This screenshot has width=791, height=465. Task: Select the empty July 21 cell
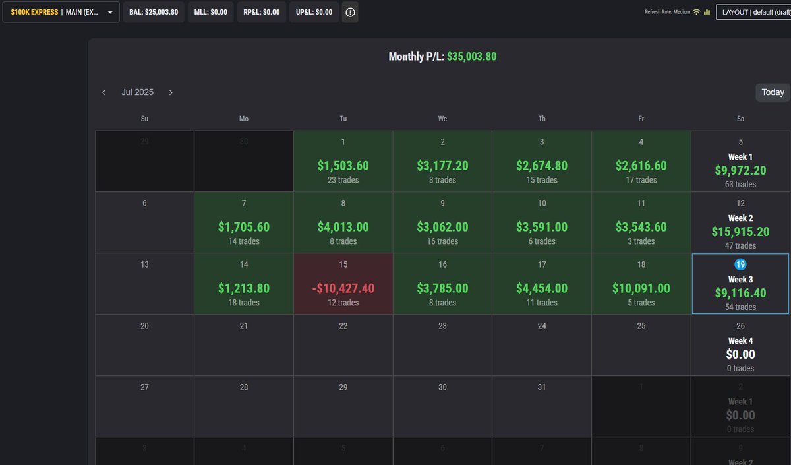pos(244,345)
